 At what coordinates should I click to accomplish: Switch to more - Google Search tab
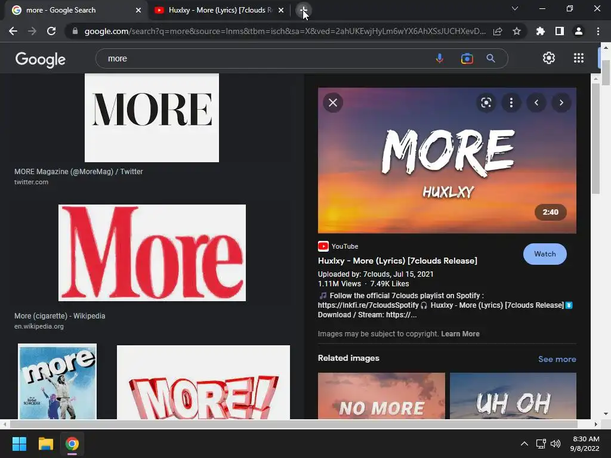point(74,10)
